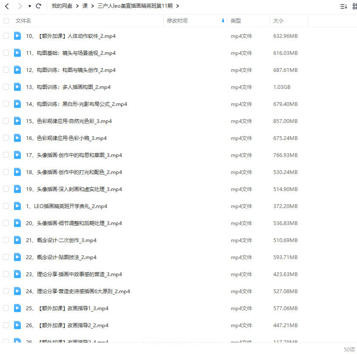Tick checkbox for 16、色彩规律应用·色彩小稿_3.mp4

pos(6,138)
